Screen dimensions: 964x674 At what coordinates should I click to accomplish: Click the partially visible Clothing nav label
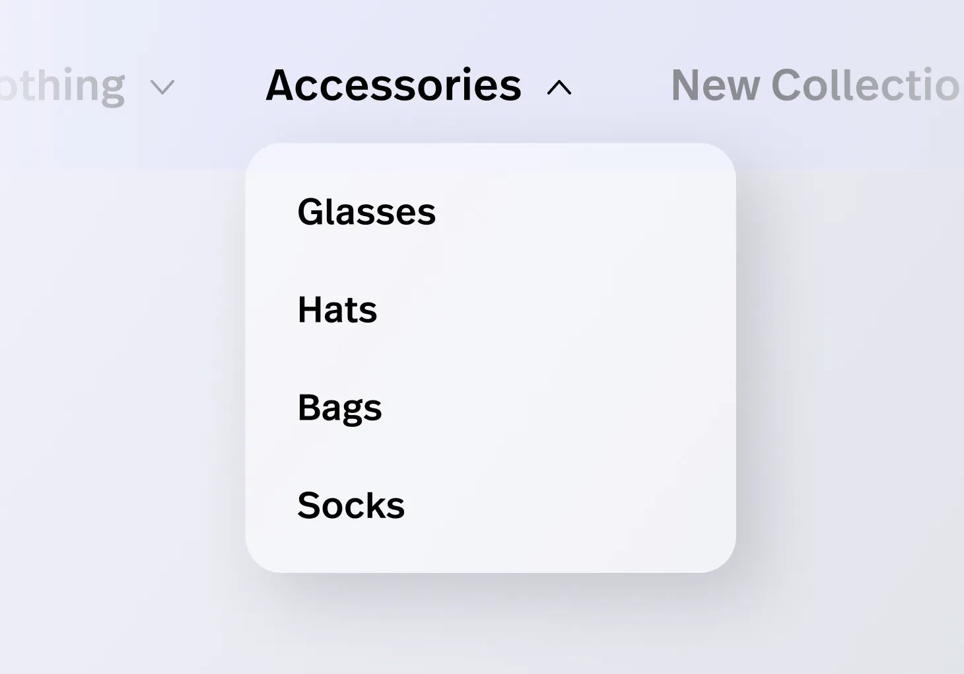pyautogui.click(x=63, y=85)
